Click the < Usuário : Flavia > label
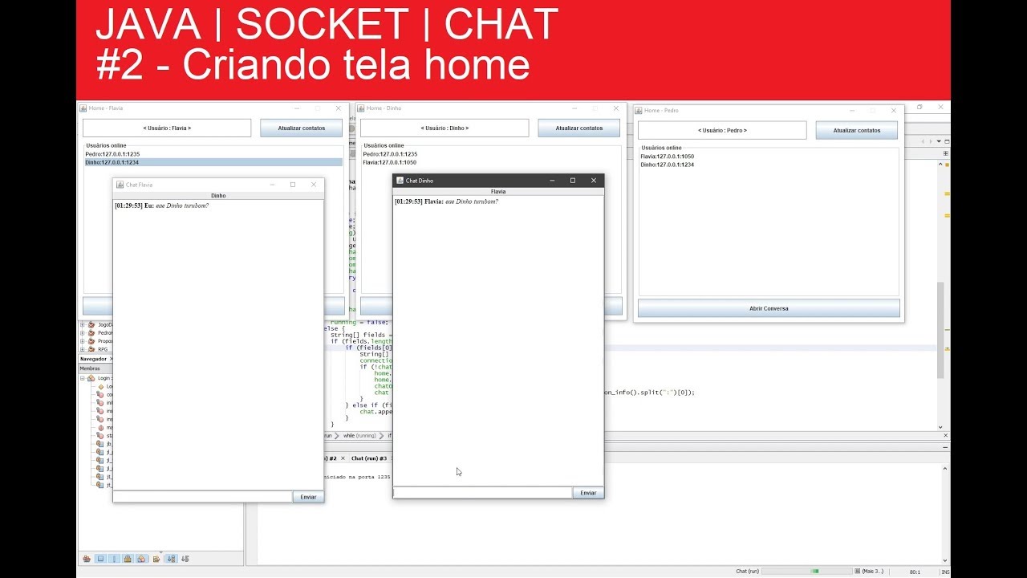The height and width of the screenshot is (578, 1027). (x=167, y=128)
